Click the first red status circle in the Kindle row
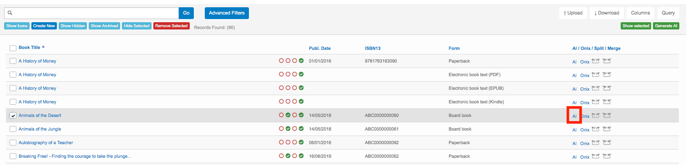The image size is (688, 165). 281,102
